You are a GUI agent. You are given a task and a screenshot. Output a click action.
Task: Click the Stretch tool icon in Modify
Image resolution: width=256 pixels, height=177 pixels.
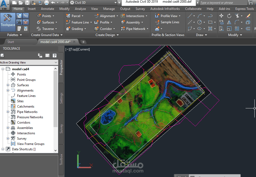point(221,29)
